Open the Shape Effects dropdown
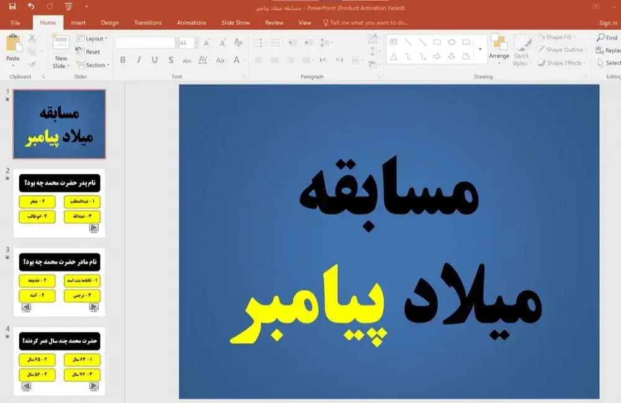The image size is (621, 403). (561, 63)
